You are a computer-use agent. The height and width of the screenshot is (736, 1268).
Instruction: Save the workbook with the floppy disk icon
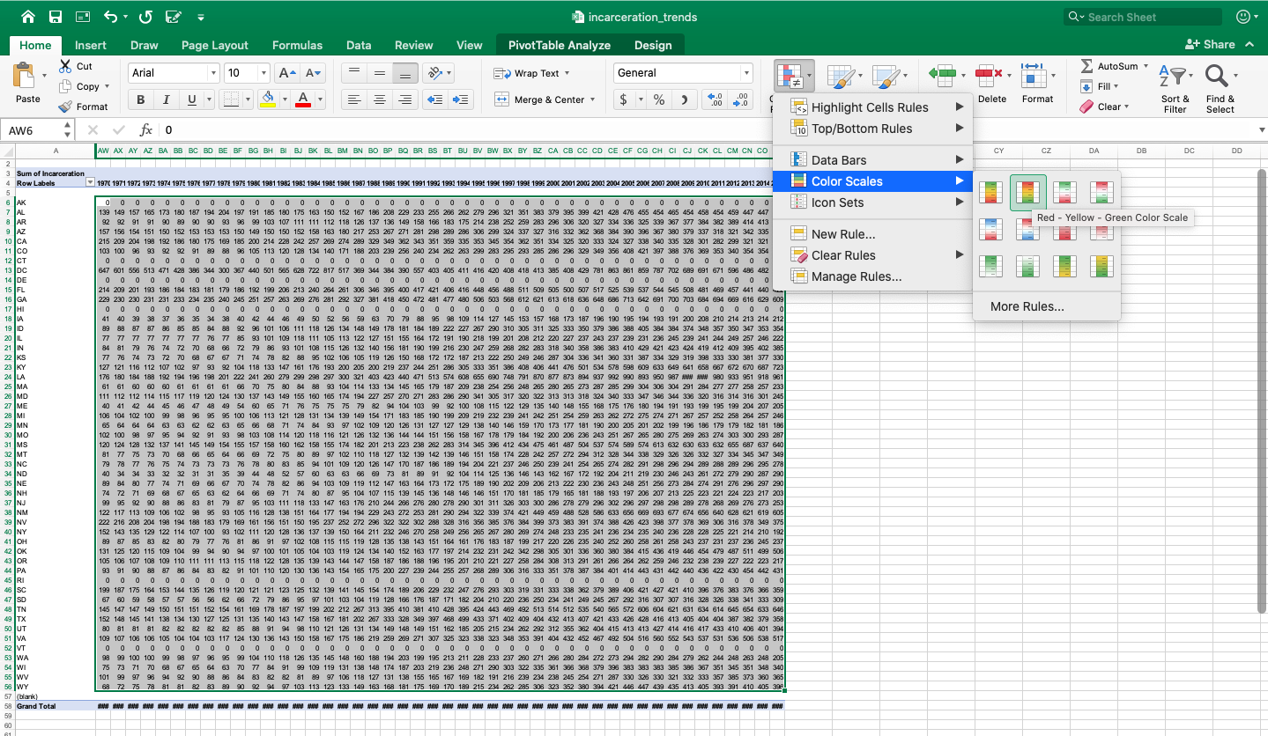56,17
